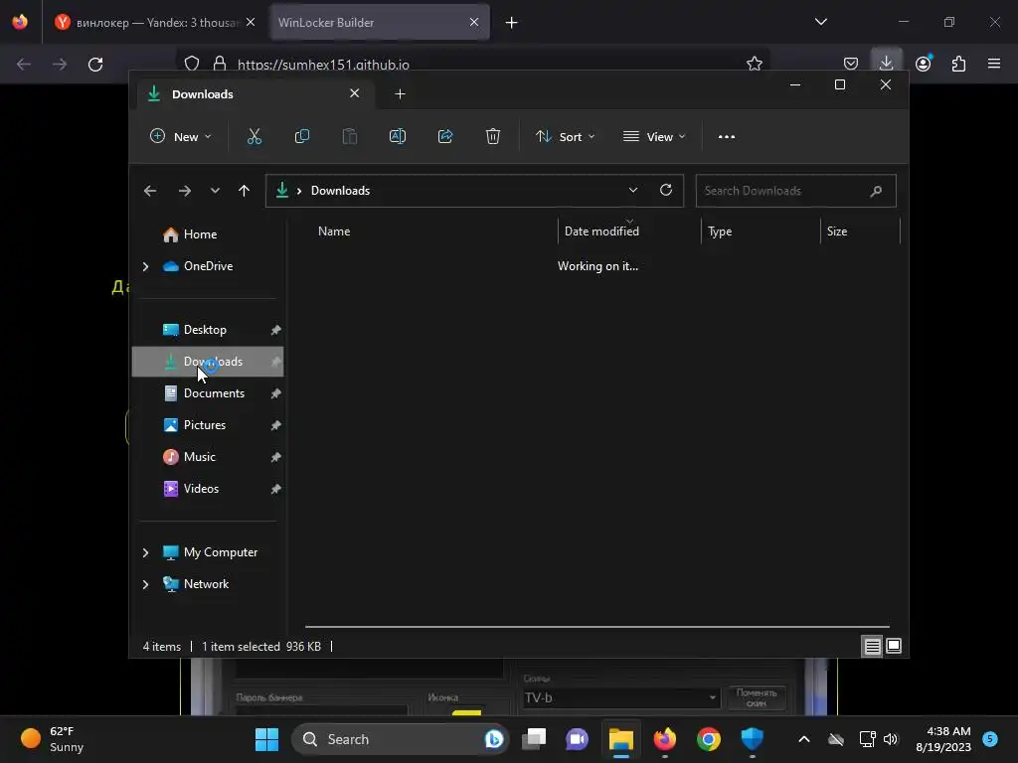Click the Search Downloads field

click(x=795, y=191)
